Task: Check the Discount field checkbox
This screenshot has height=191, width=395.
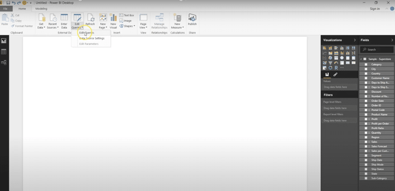Action: 366,92
